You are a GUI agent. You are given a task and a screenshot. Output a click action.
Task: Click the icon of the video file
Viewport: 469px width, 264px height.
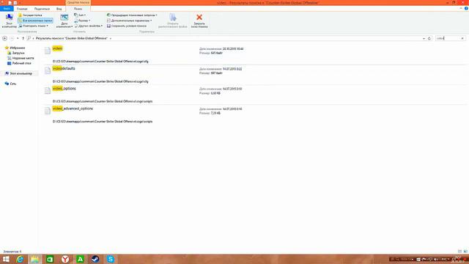click(x=47, y=51)
